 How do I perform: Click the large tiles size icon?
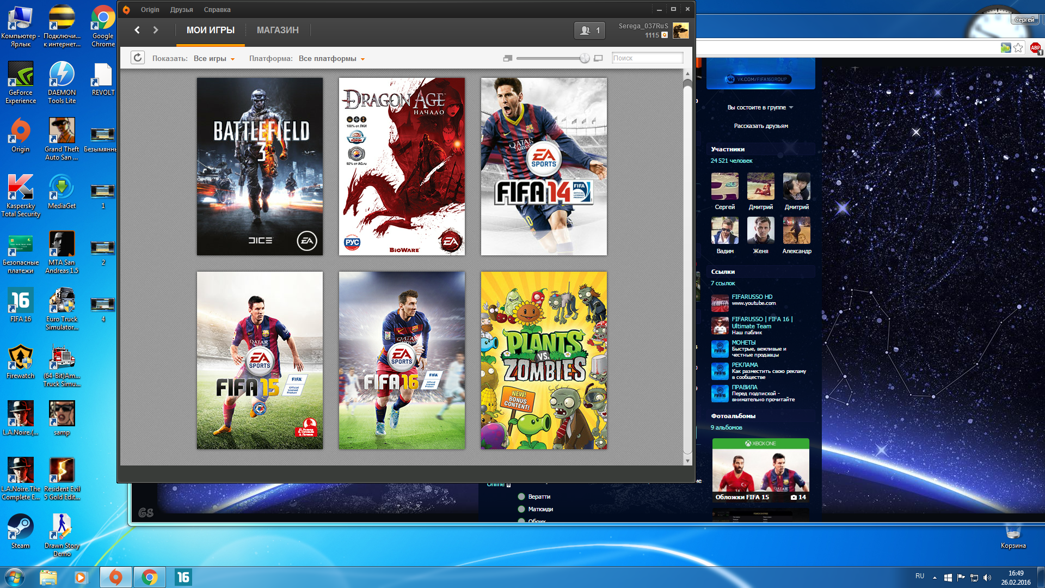598,58
